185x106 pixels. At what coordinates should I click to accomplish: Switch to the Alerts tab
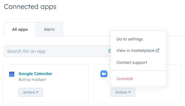coord(49,29)
